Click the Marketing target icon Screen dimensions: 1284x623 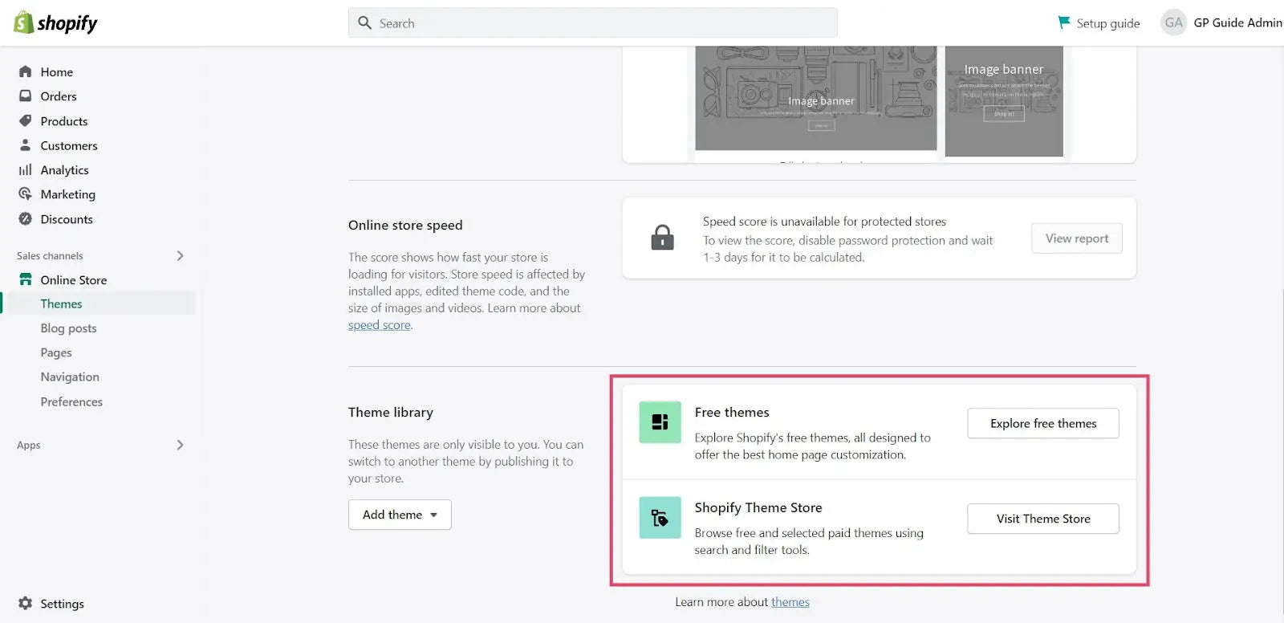[x=26, y=194]
